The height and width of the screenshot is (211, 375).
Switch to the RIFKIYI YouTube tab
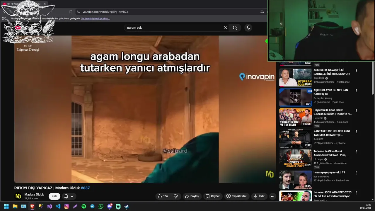pyautogui.click(x=25, y=4)
